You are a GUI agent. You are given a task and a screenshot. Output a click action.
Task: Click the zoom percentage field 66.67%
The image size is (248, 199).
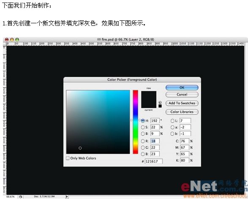tap(11, 196)
